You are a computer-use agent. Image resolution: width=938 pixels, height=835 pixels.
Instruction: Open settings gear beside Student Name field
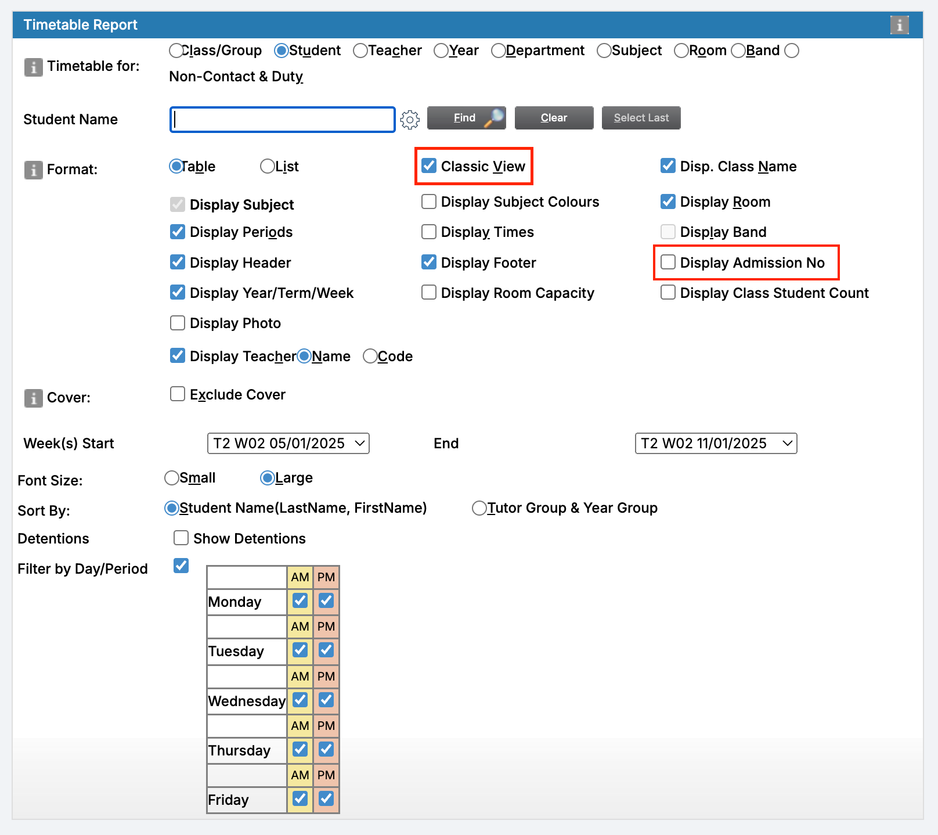point(410,120)
